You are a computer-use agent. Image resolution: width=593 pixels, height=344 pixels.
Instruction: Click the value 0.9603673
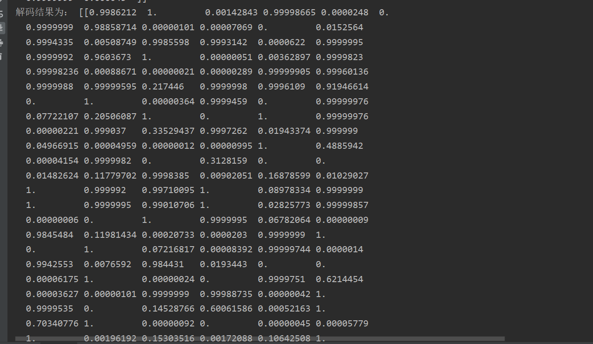point(108,57)
